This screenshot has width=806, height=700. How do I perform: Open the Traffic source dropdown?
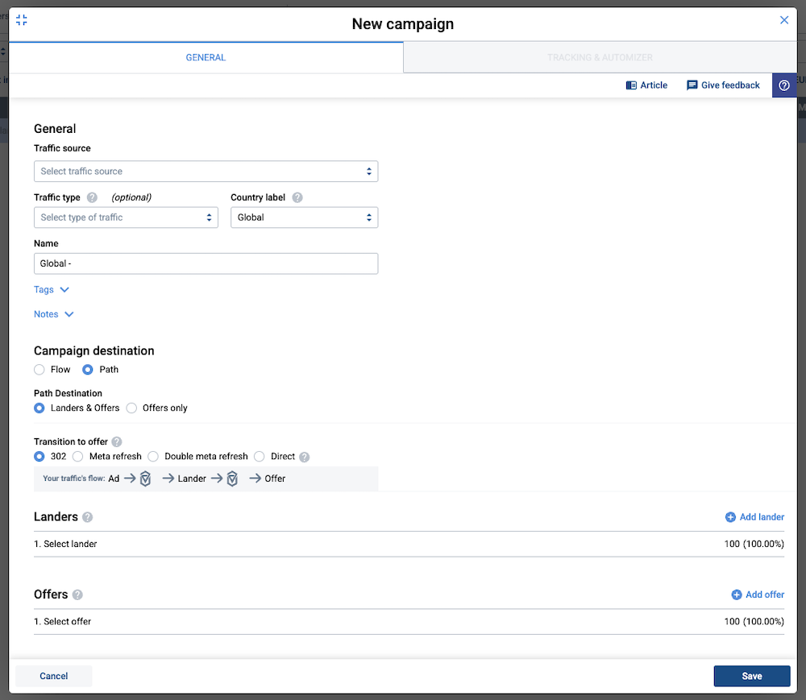pos(206,172)
